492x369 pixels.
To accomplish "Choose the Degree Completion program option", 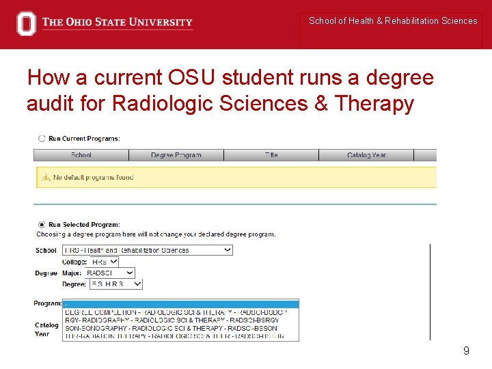I will point(180,312).
